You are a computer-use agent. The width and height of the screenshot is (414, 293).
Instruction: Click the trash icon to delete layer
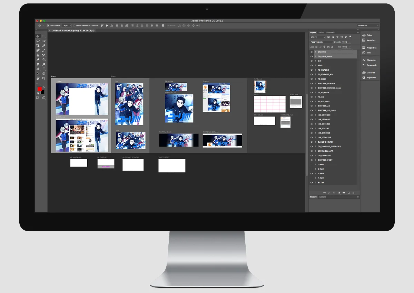coord(353,192)
